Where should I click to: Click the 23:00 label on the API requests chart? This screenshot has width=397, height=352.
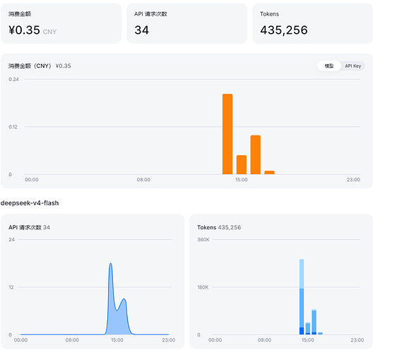tap(169, 340)
